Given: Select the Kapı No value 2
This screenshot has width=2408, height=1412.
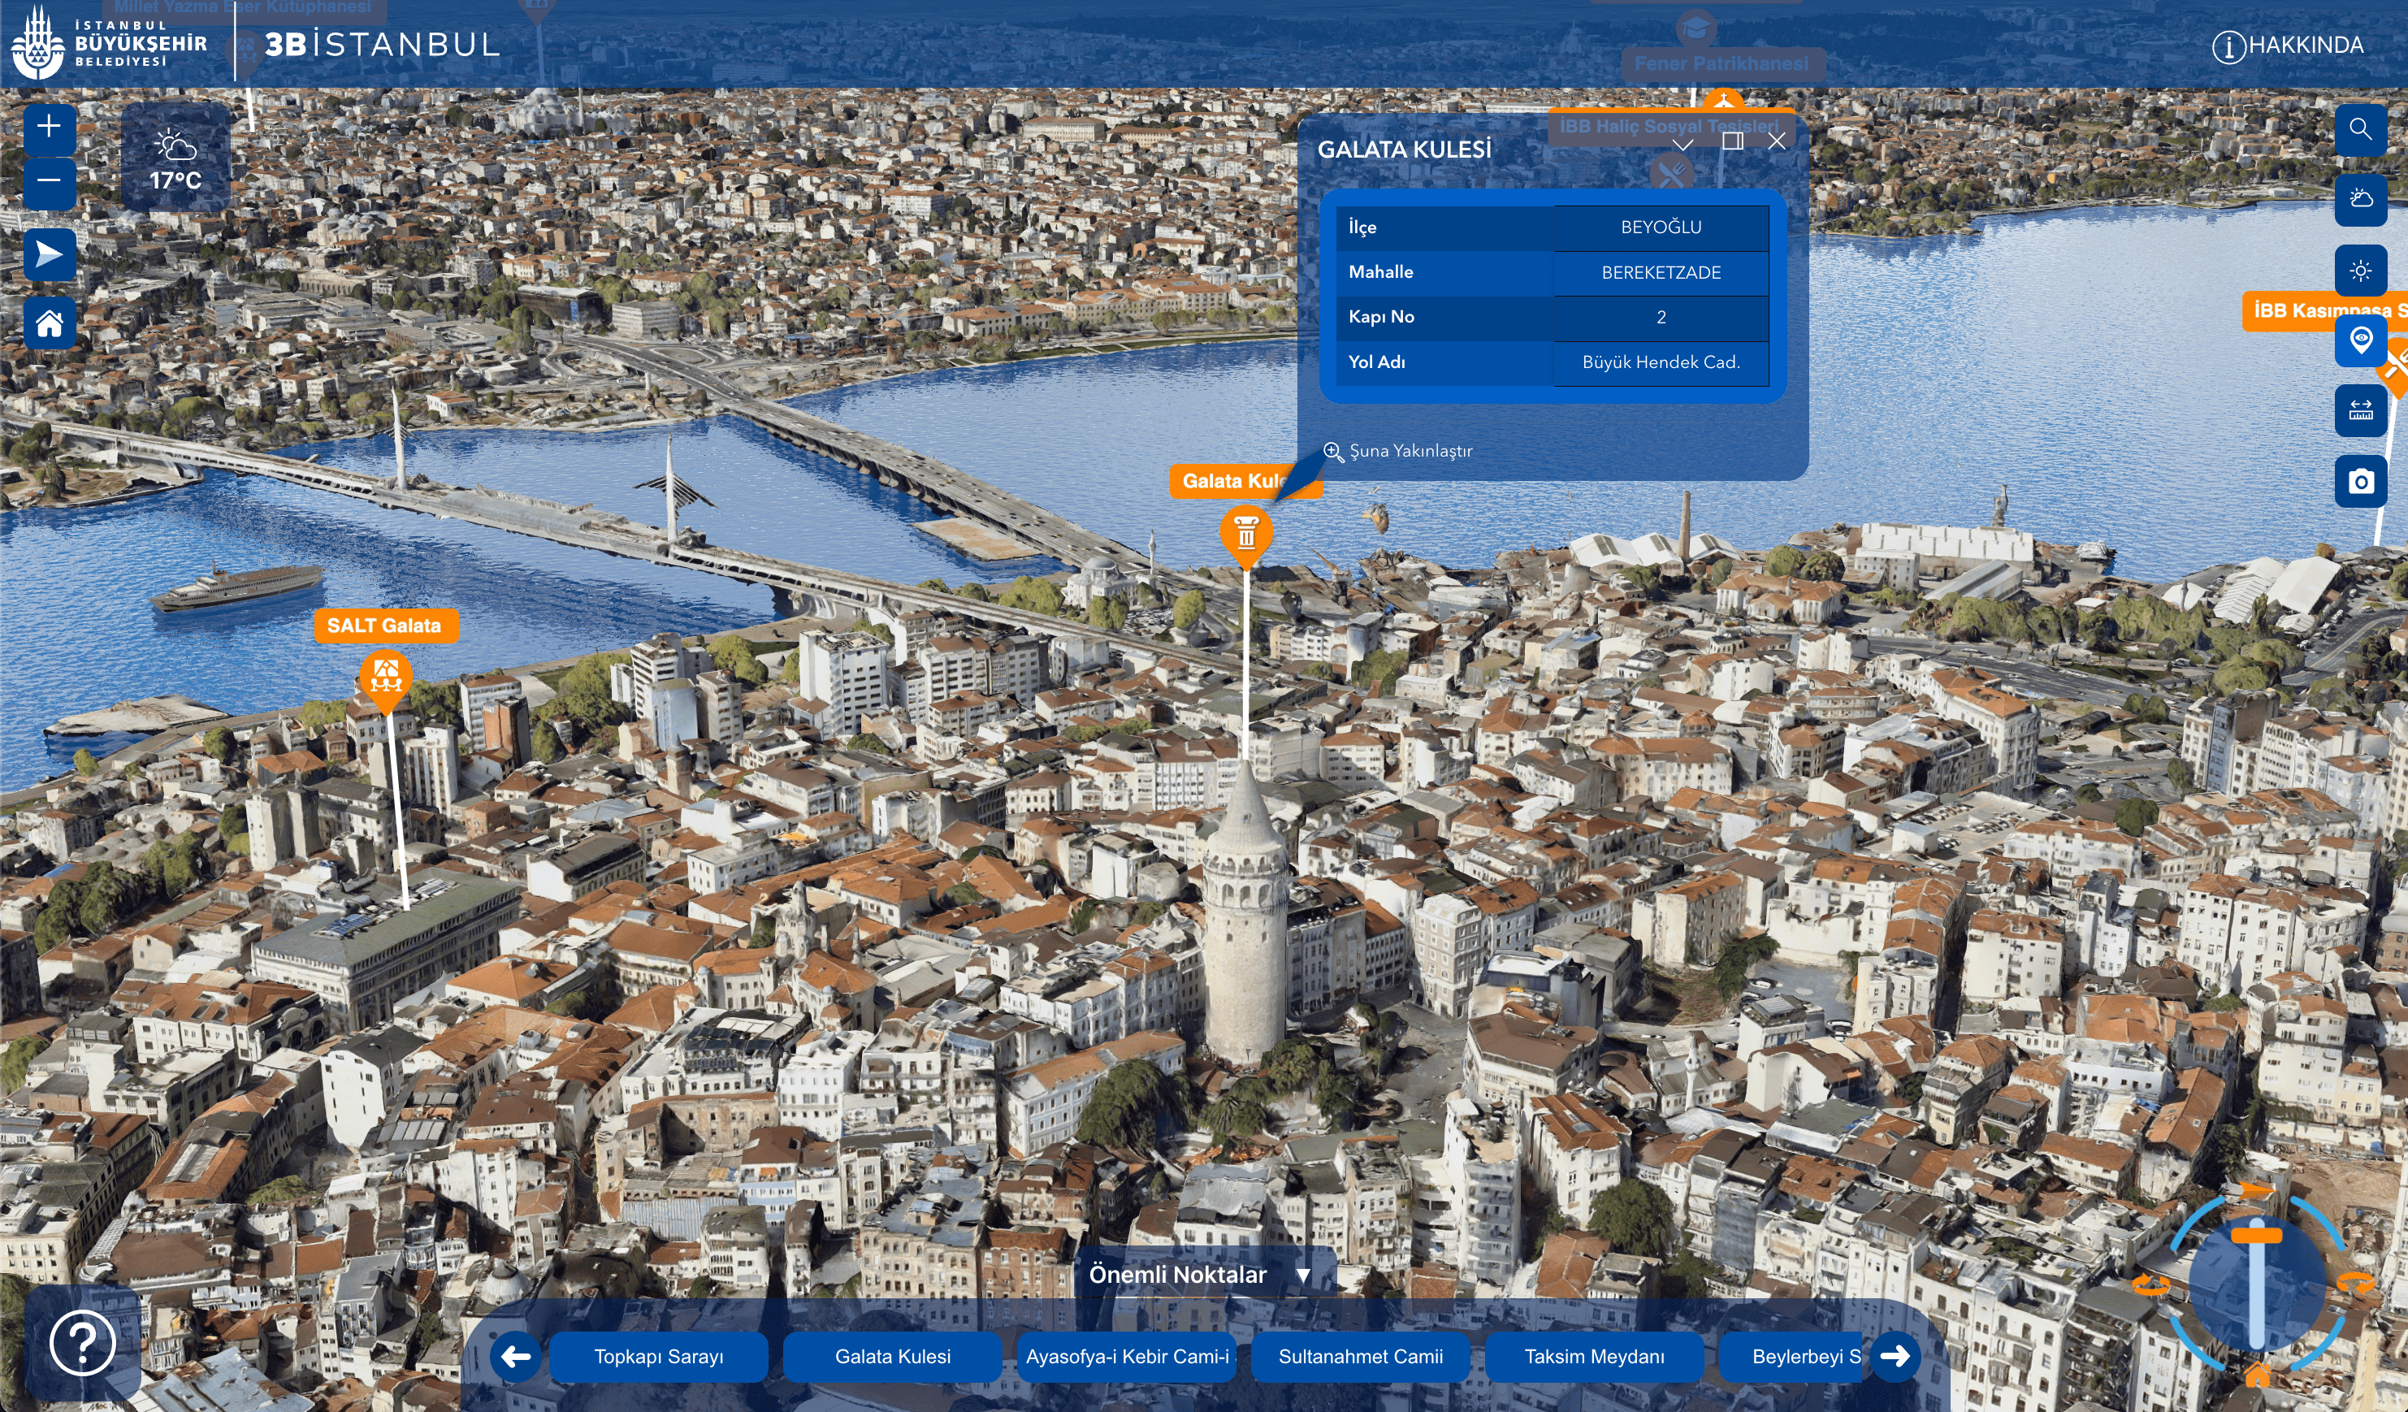Looking at the screenshot, I should point(1661,317).
